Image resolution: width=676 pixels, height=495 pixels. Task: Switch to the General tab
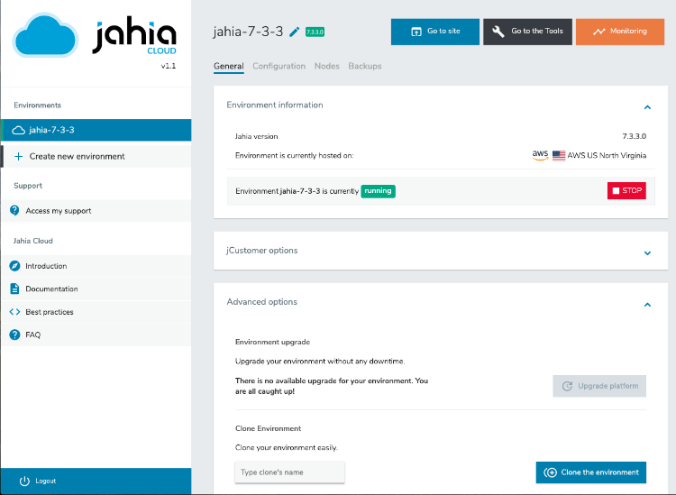229,66
